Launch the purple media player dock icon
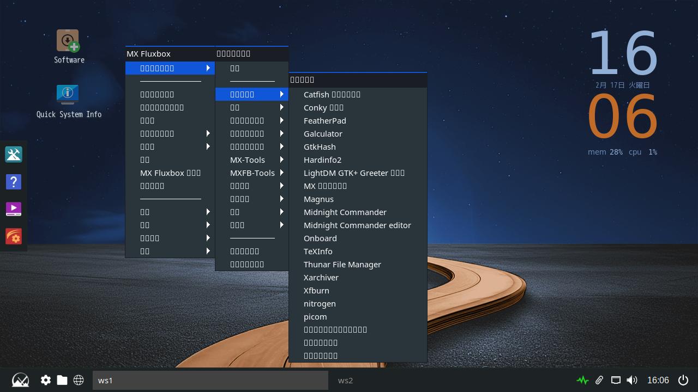 (x=14, y=209)
